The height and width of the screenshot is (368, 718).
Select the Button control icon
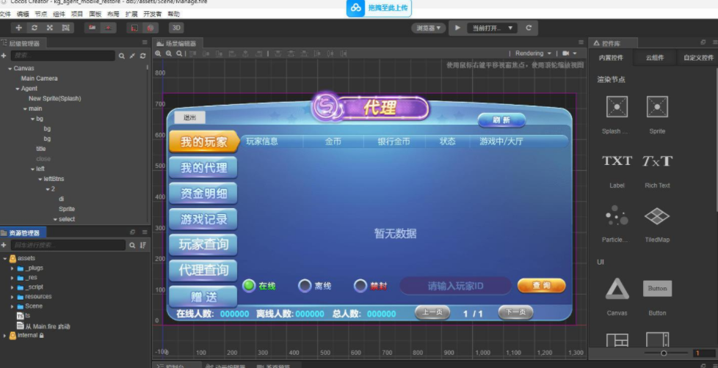point(657,288)
